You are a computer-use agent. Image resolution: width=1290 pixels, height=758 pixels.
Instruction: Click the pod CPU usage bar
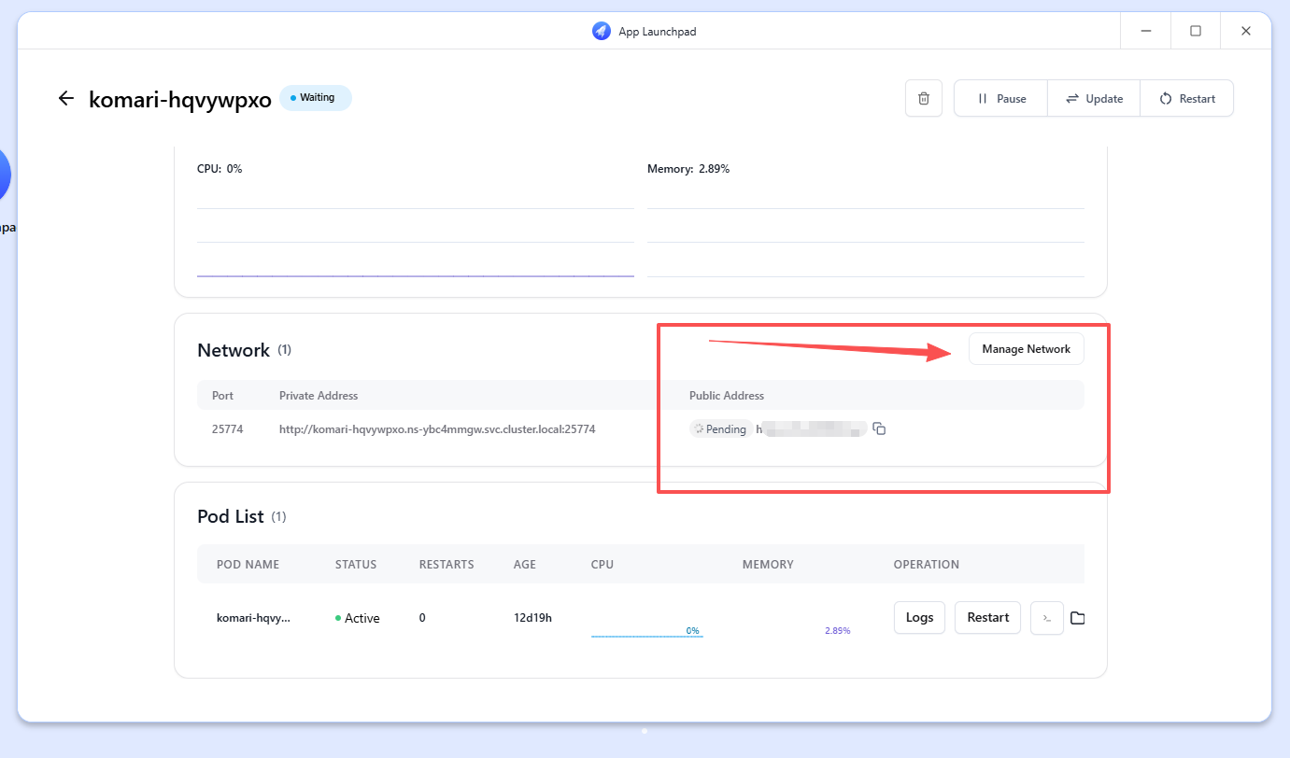[646, 633]
